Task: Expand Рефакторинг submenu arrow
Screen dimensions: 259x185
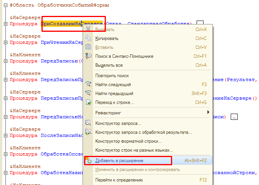Action: pos(208,112)
